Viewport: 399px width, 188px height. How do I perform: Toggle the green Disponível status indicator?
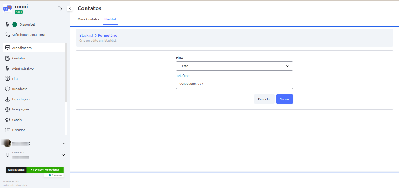pos(15,24)
